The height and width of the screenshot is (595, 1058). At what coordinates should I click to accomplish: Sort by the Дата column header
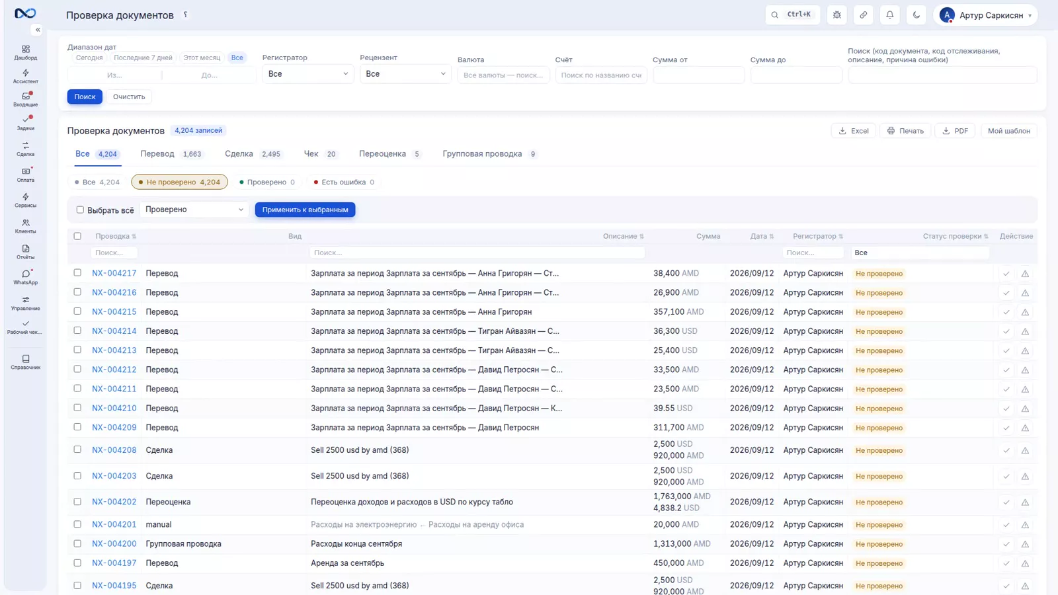pos(762,236)
